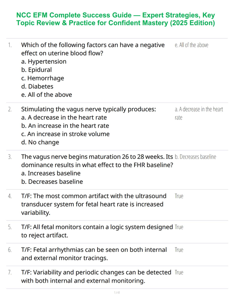Click the page number indicator 1/41
Screen dimensions: 234x303
[117, 292]
